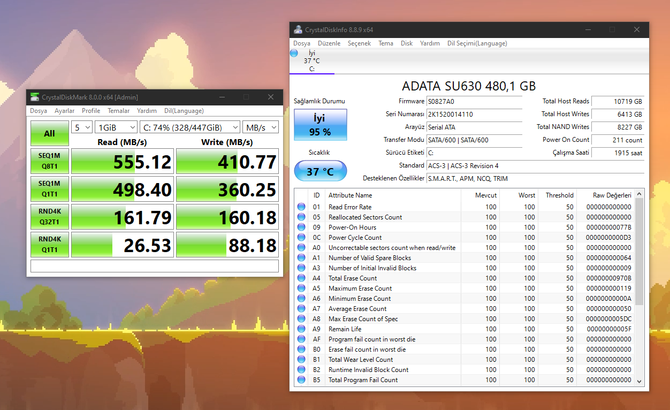Click the status orb beside Total Wear Level Count

[301, 360]
